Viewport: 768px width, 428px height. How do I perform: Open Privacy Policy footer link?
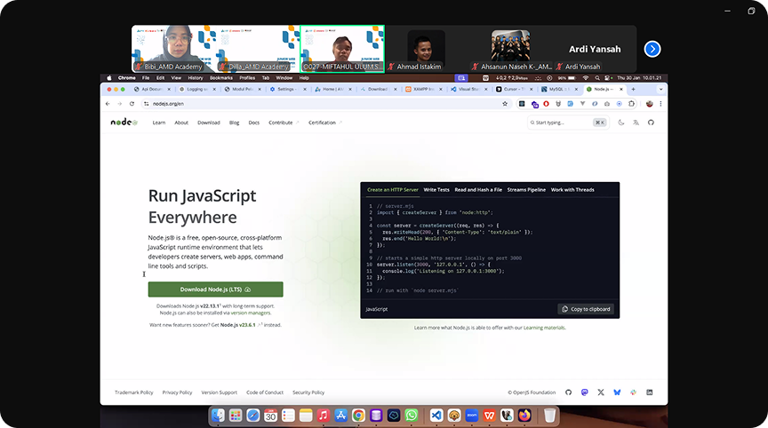click(177, 392)
